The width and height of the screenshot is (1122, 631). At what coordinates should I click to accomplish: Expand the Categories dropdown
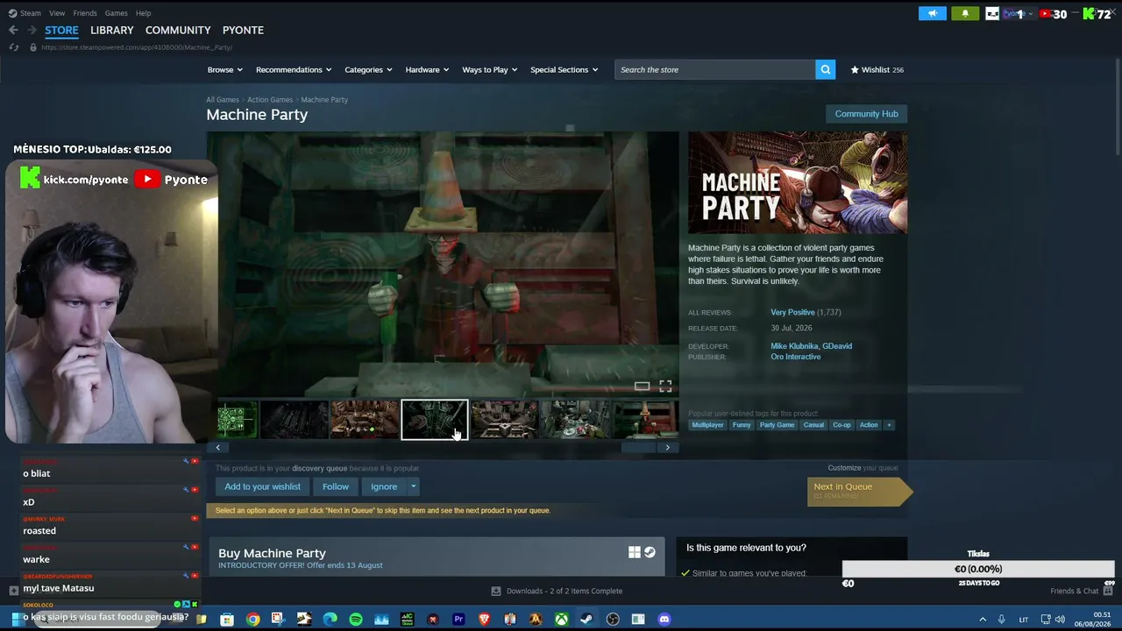click(x=368, y=69)
